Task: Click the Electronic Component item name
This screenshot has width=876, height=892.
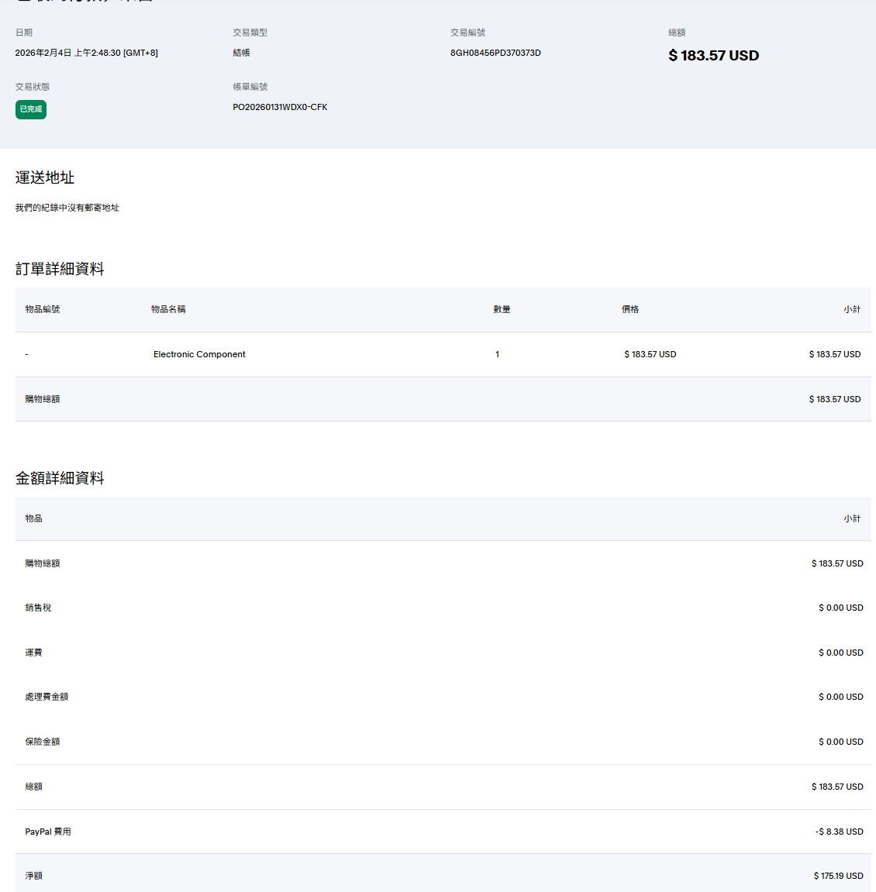Action: click(199, 354)
